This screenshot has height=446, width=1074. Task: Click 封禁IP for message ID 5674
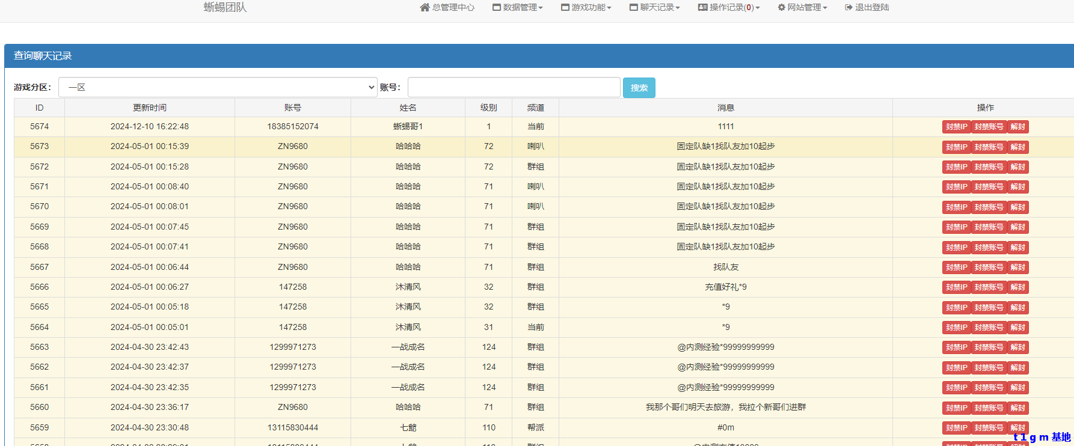(956, 127)
